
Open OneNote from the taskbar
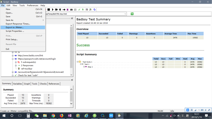click(70, 116)
